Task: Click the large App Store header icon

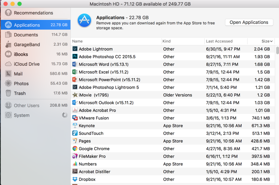Action: 84,20
